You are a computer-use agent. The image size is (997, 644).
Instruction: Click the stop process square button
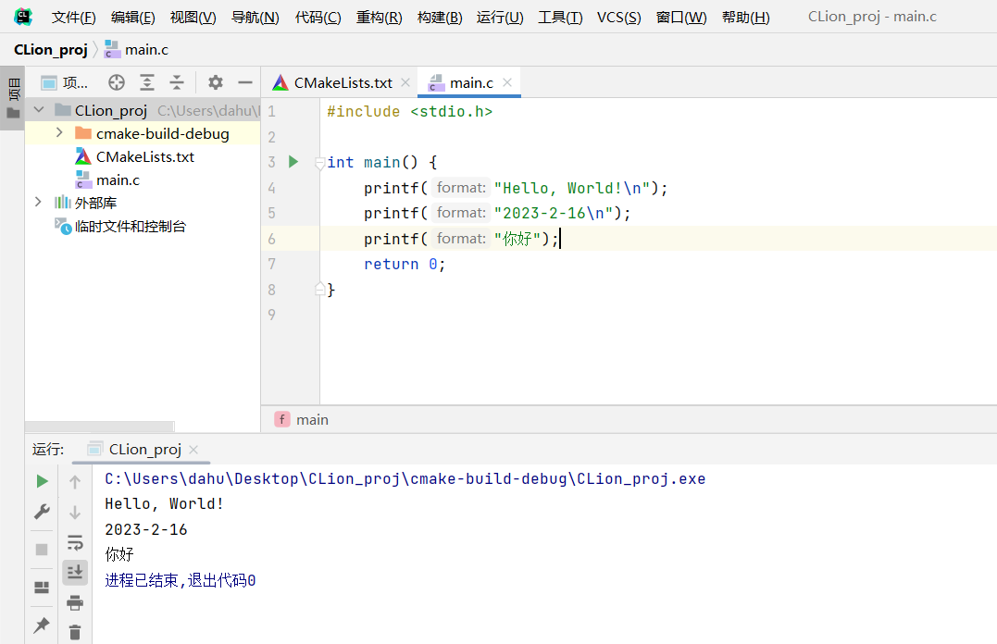(x=42, y=550)
